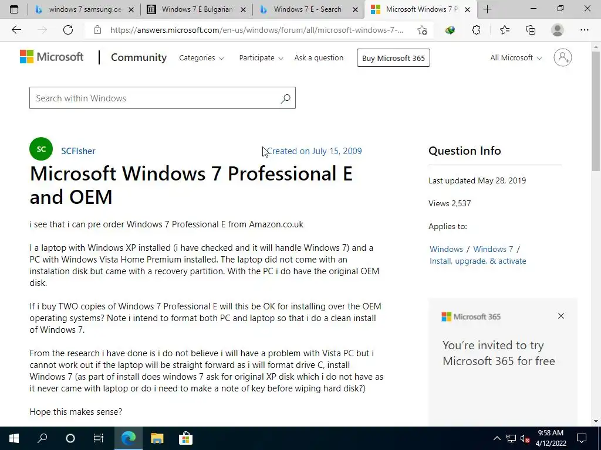601x450 pixels.
Task: Open the taskbar clock and date
Action: pos(551,438)
